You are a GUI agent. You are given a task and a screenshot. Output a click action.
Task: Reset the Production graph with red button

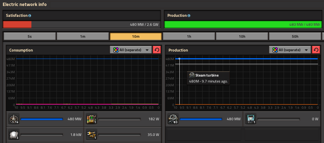coord(316,50)
